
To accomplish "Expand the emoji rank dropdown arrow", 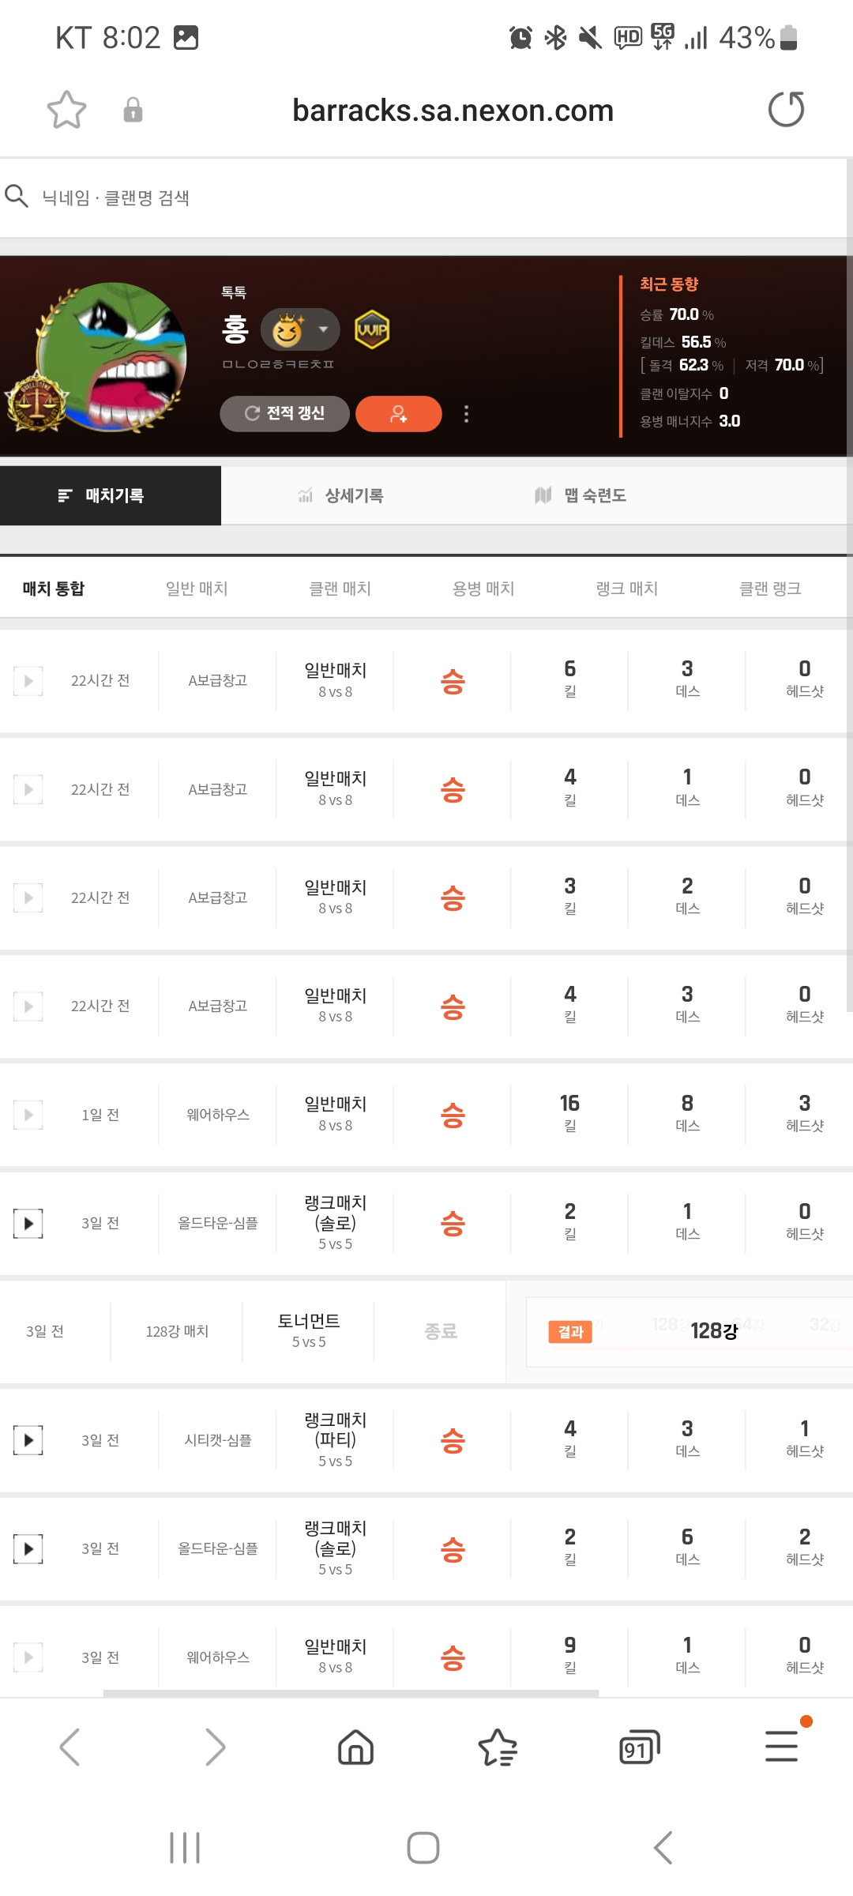I will click(323, 329).
